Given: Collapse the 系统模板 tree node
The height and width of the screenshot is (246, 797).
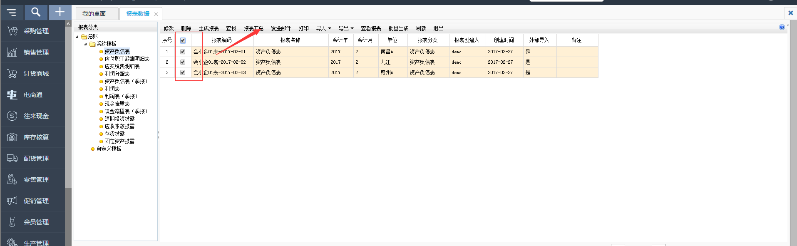Looking at the screenshot, I should click(x=86, y=44).
